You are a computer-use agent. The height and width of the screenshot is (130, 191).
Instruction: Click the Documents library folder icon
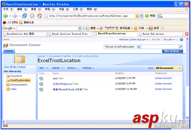click(x=8, y=76)
